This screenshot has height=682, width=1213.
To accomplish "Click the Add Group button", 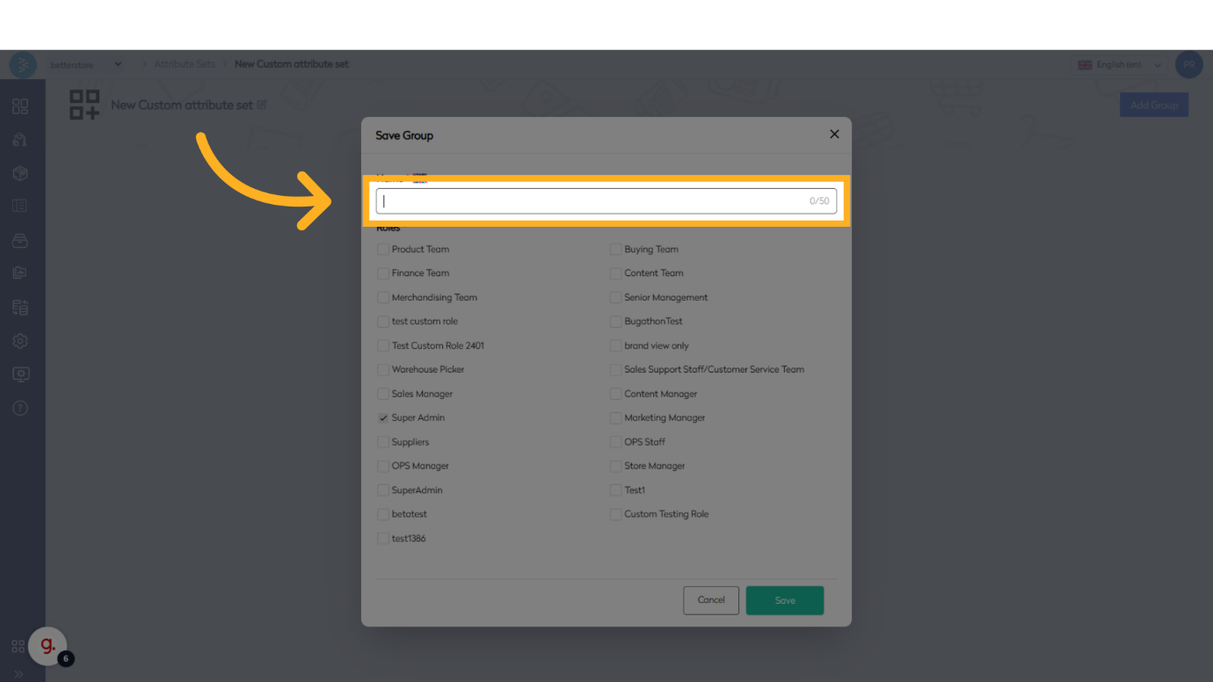I will tap(1153, 105).
